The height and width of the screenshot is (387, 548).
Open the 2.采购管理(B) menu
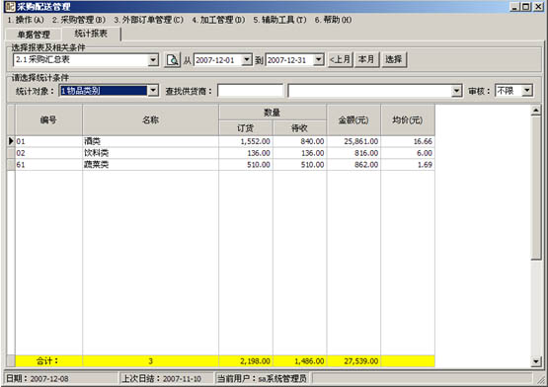pyautogui.click(x=79, y=20)
